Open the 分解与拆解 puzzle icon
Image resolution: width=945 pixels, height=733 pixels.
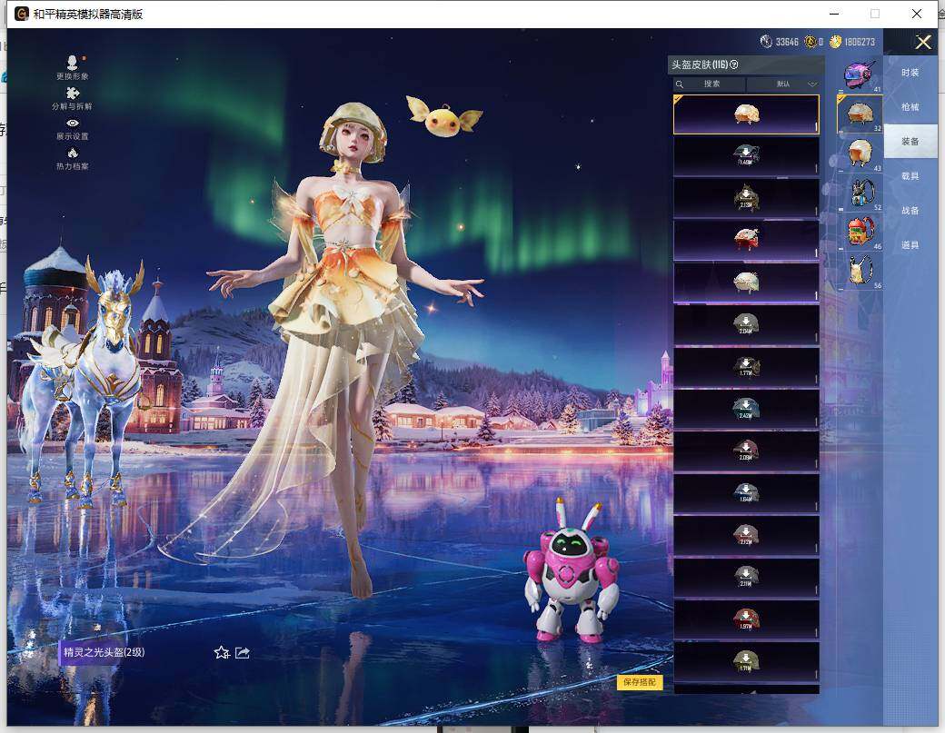pyautogui.click(x=73, y=98)
